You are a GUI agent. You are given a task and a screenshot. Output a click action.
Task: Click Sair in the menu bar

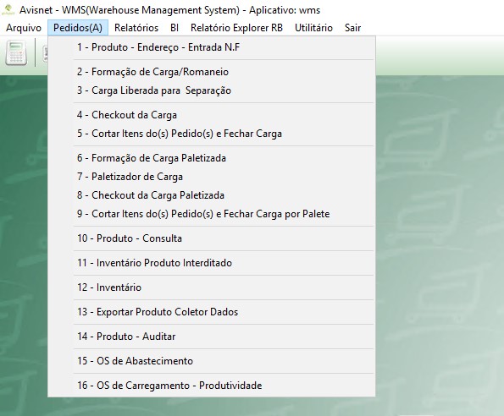(x=352, y=28)
